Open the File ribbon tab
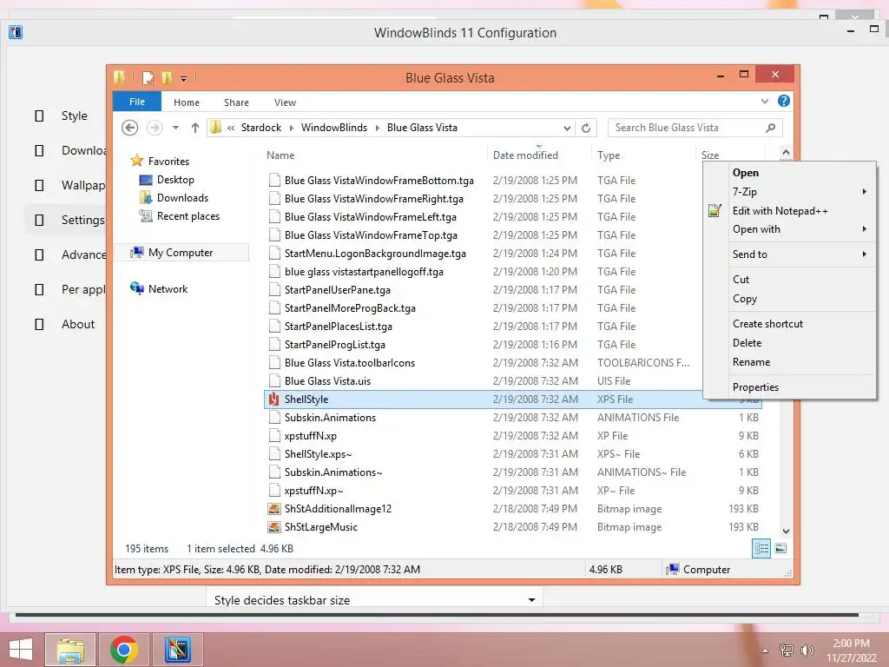 136,102
